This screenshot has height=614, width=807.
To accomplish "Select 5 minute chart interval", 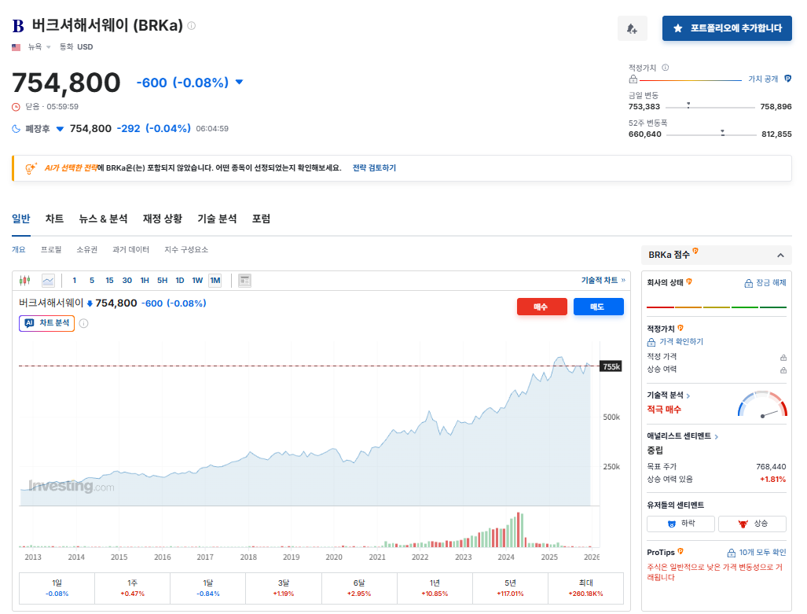I will 92,280.
